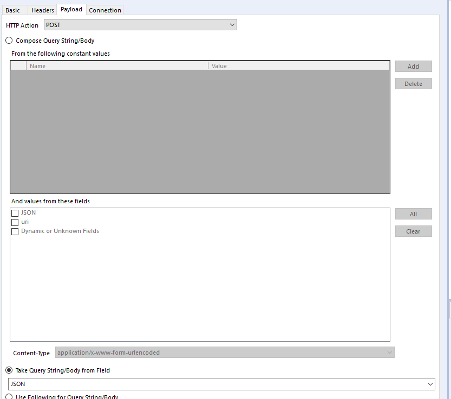Click the Clear button to deselect fields
451x399 pixels.
413,231
